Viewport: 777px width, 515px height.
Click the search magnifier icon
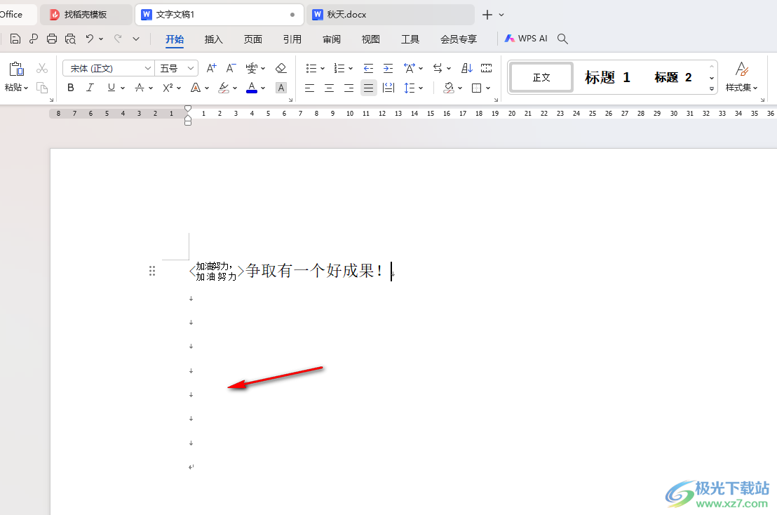pos(562,39)
